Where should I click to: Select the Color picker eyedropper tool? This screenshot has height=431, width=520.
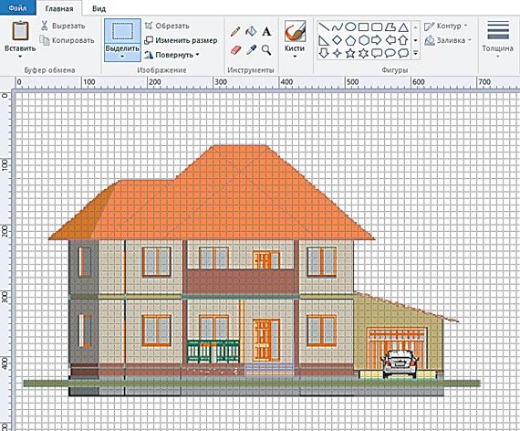pos(251,50)
